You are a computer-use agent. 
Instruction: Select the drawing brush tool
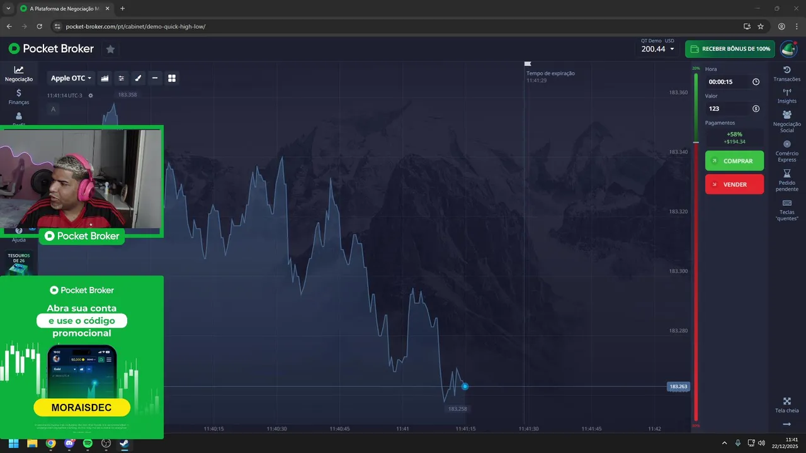pos(139,78)
